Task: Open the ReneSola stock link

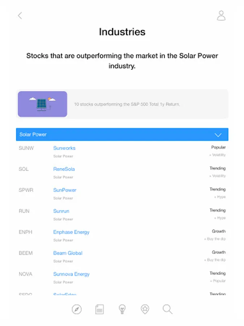Action: (x=64, y=169)
